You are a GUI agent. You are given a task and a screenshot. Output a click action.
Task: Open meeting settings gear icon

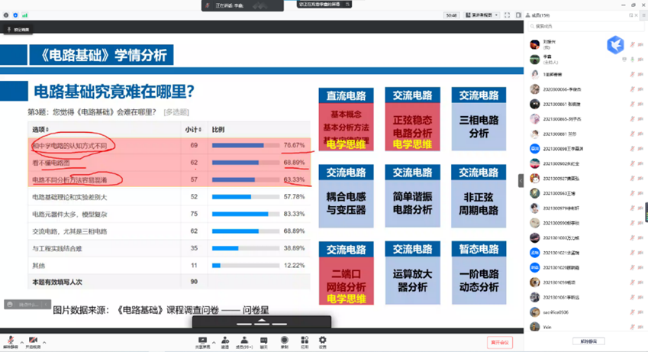point(323,342)
